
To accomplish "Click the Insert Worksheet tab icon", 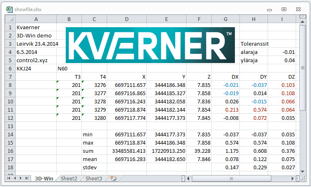I will (x=113, y=178).
